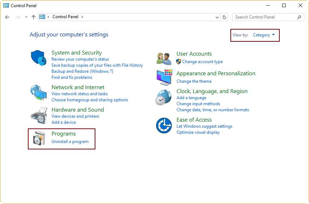Open Hardware and Sound category
Image resolution: width=309 pixels, height=204 pixels.
tap(78, 109)
